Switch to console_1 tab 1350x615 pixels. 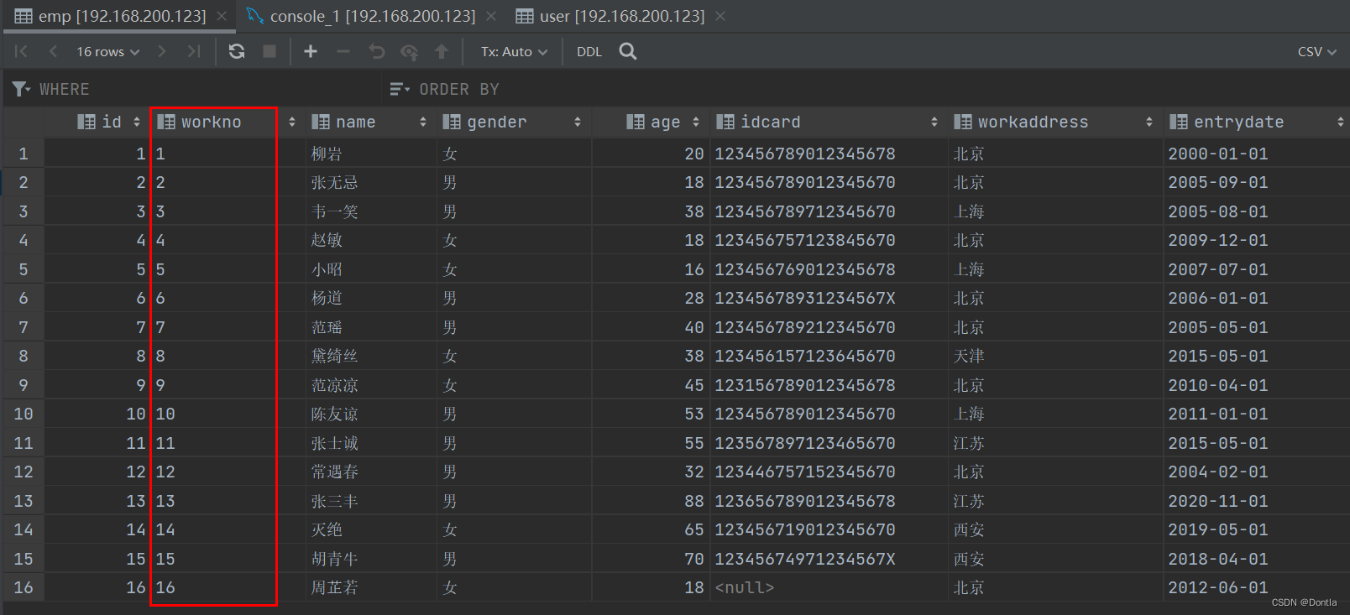click(372, 16)
